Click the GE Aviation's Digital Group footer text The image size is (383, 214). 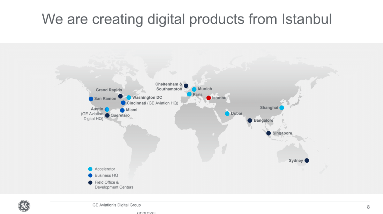click(x=116, y=205)
